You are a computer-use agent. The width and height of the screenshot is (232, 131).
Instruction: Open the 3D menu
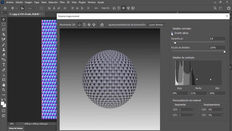[68, 3]
